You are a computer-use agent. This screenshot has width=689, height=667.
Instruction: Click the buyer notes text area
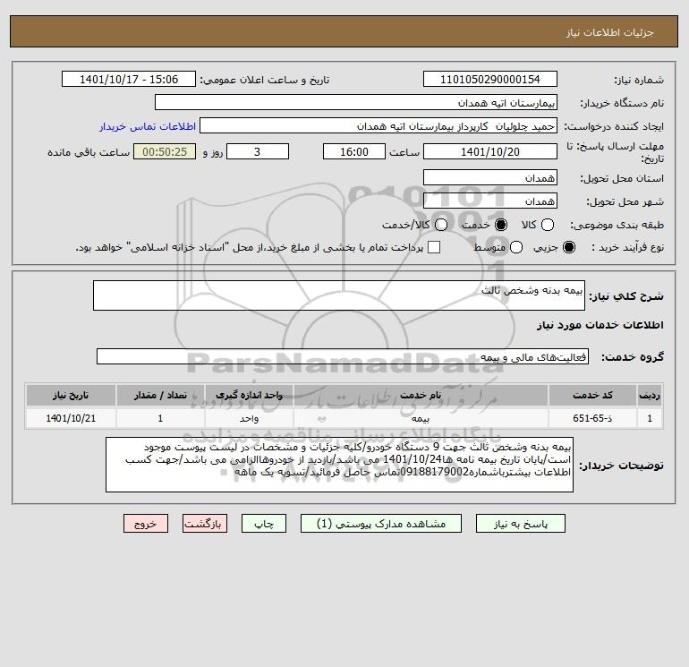[339, 465]
